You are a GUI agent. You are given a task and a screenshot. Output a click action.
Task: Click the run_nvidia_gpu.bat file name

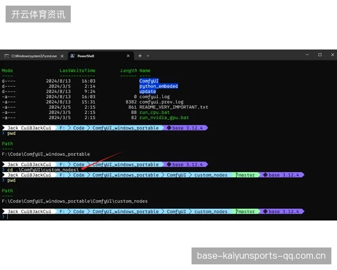tap(164, 118)
